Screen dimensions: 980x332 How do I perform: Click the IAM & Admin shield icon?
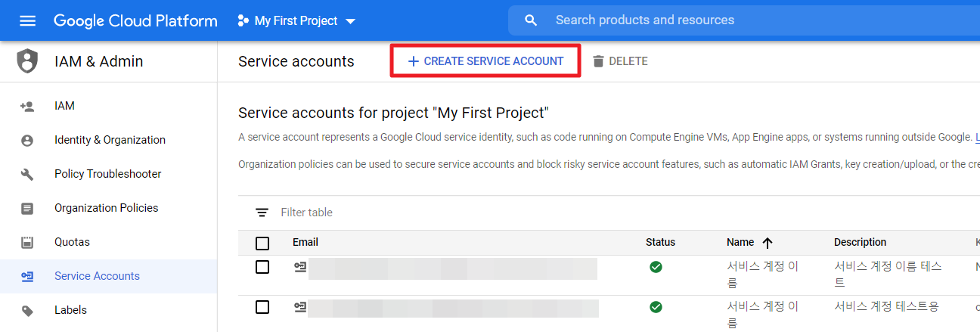[x=27, y=61]
